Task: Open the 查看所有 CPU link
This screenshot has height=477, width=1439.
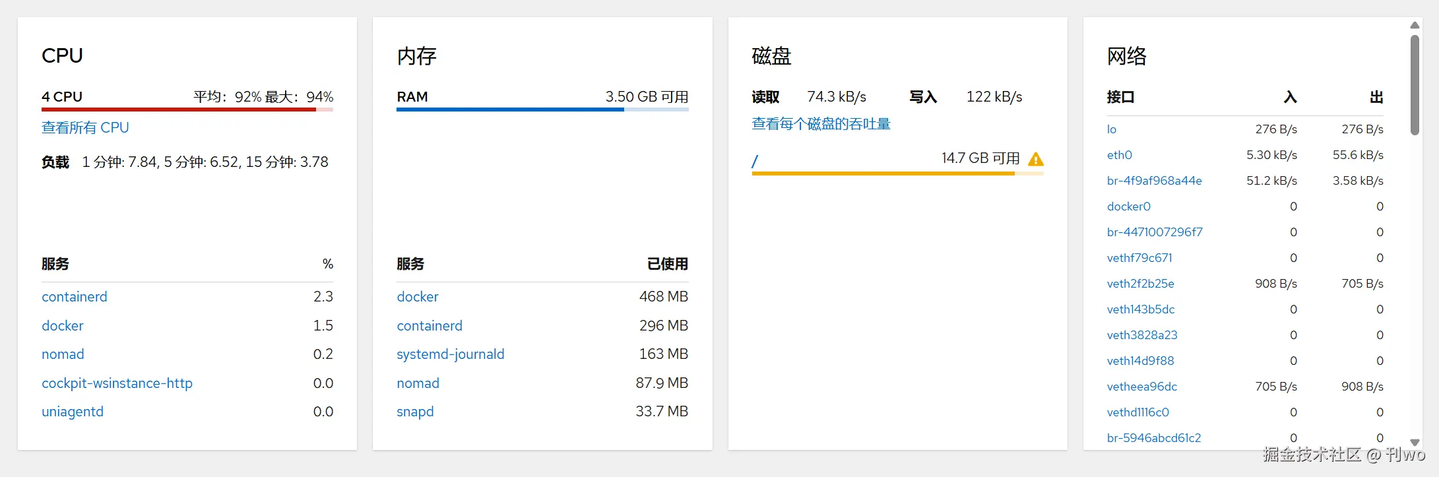Action: (x=85, y=127)
